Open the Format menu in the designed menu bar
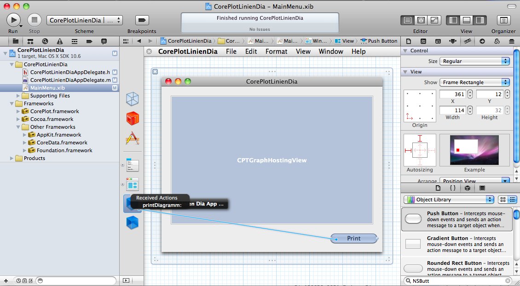520x286 pixels. (x=276, y=51)
